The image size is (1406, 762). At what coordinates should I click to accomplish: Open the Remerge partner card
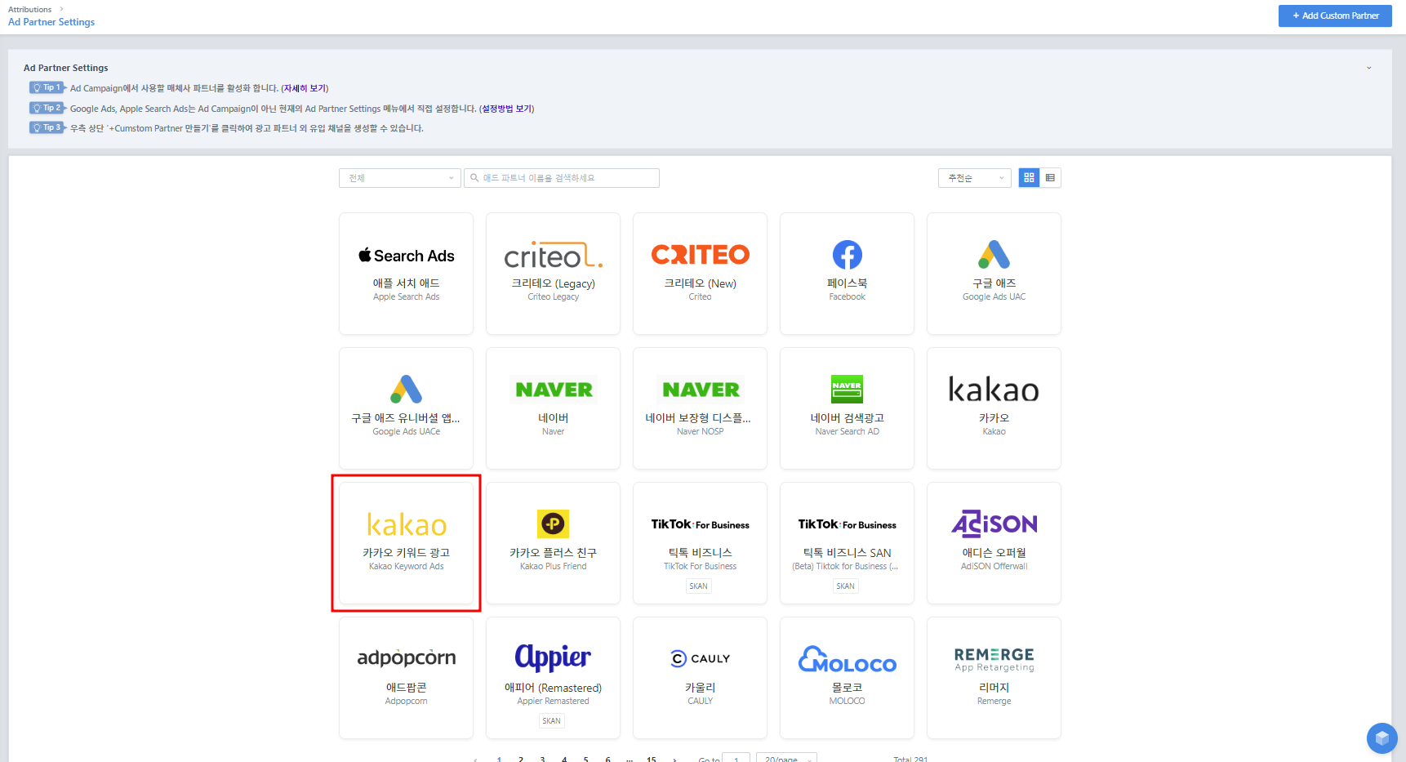pos(994,678)
